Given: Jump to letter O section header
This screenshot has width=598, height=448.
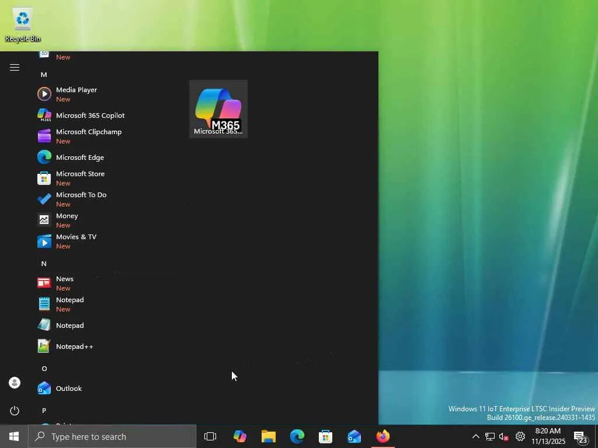Looking at the screenshot, I should 44,369.
